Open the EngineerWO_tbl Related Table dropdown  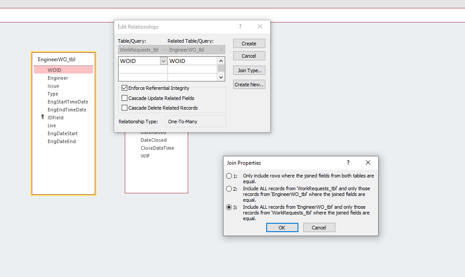tap(221, 50)
